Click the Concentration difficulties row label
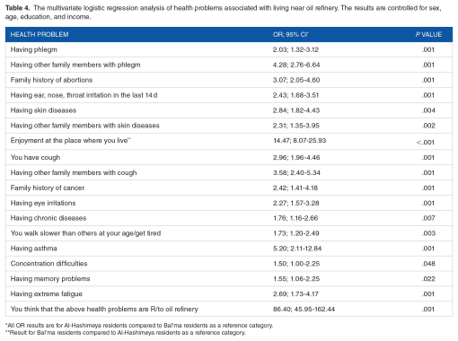Viewport: 458px width, 341px height. click(x=48, y=264)
